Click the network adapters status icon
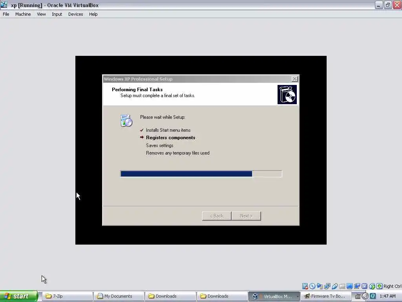This screenshot has height=302, width=402. point(327,286)
